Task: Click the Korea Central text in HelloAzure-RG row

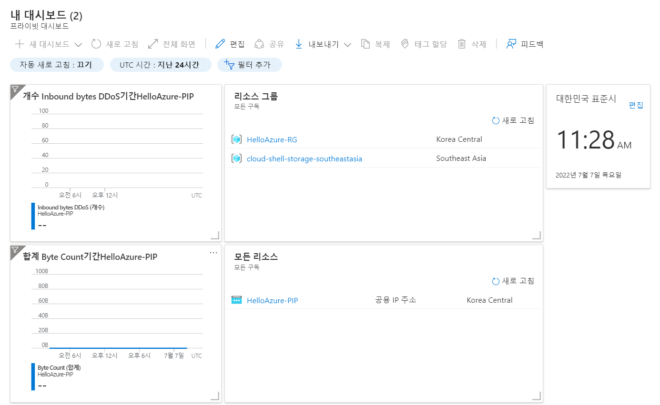Action: click(459, 139)
